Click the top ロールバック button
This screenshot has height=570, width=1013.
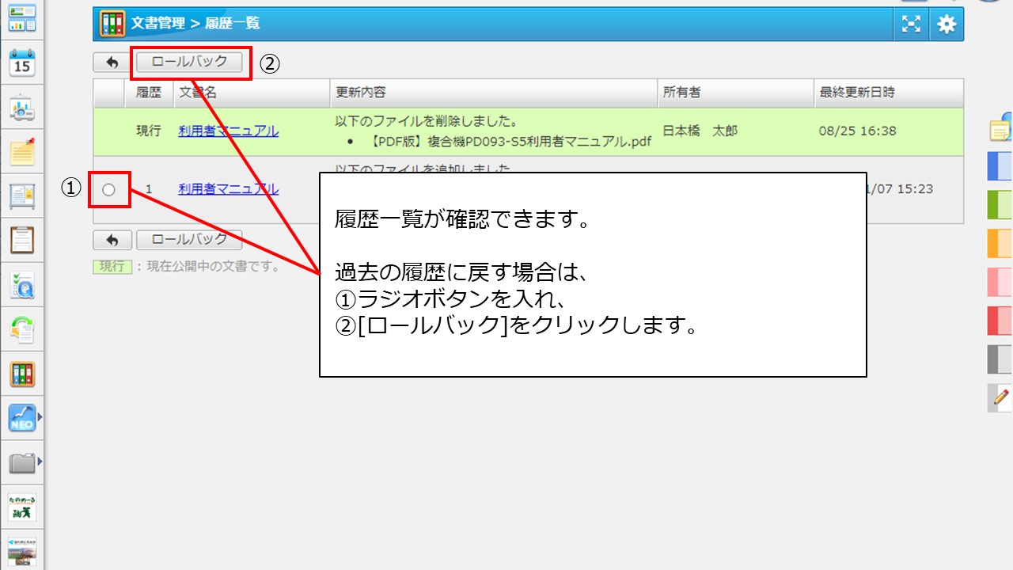click(x=189, y=62)
